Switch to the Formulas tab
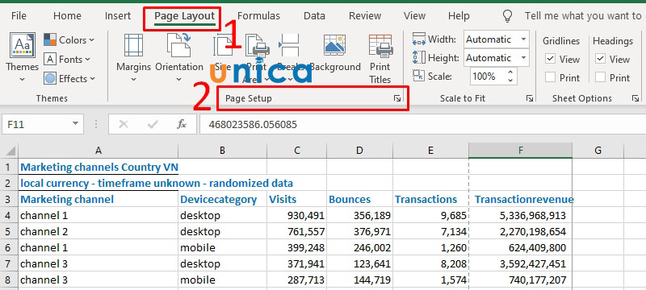 pyautogui.click(x=258, y=16)
